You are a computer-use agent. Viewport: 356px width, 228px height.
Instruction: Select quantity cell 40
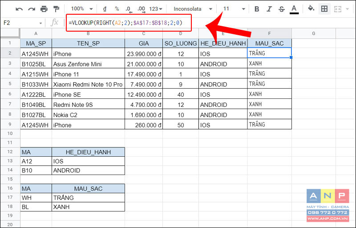coord(181,94)
